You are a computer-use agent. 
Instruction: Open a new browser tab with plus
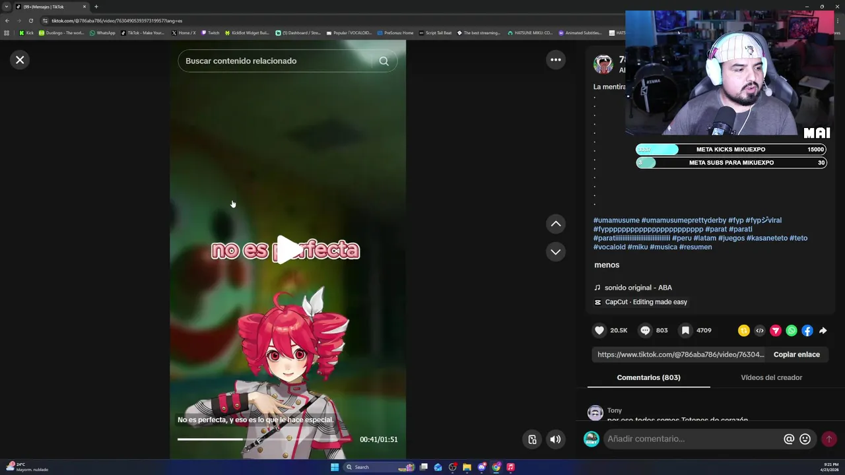tap(96, 7)
